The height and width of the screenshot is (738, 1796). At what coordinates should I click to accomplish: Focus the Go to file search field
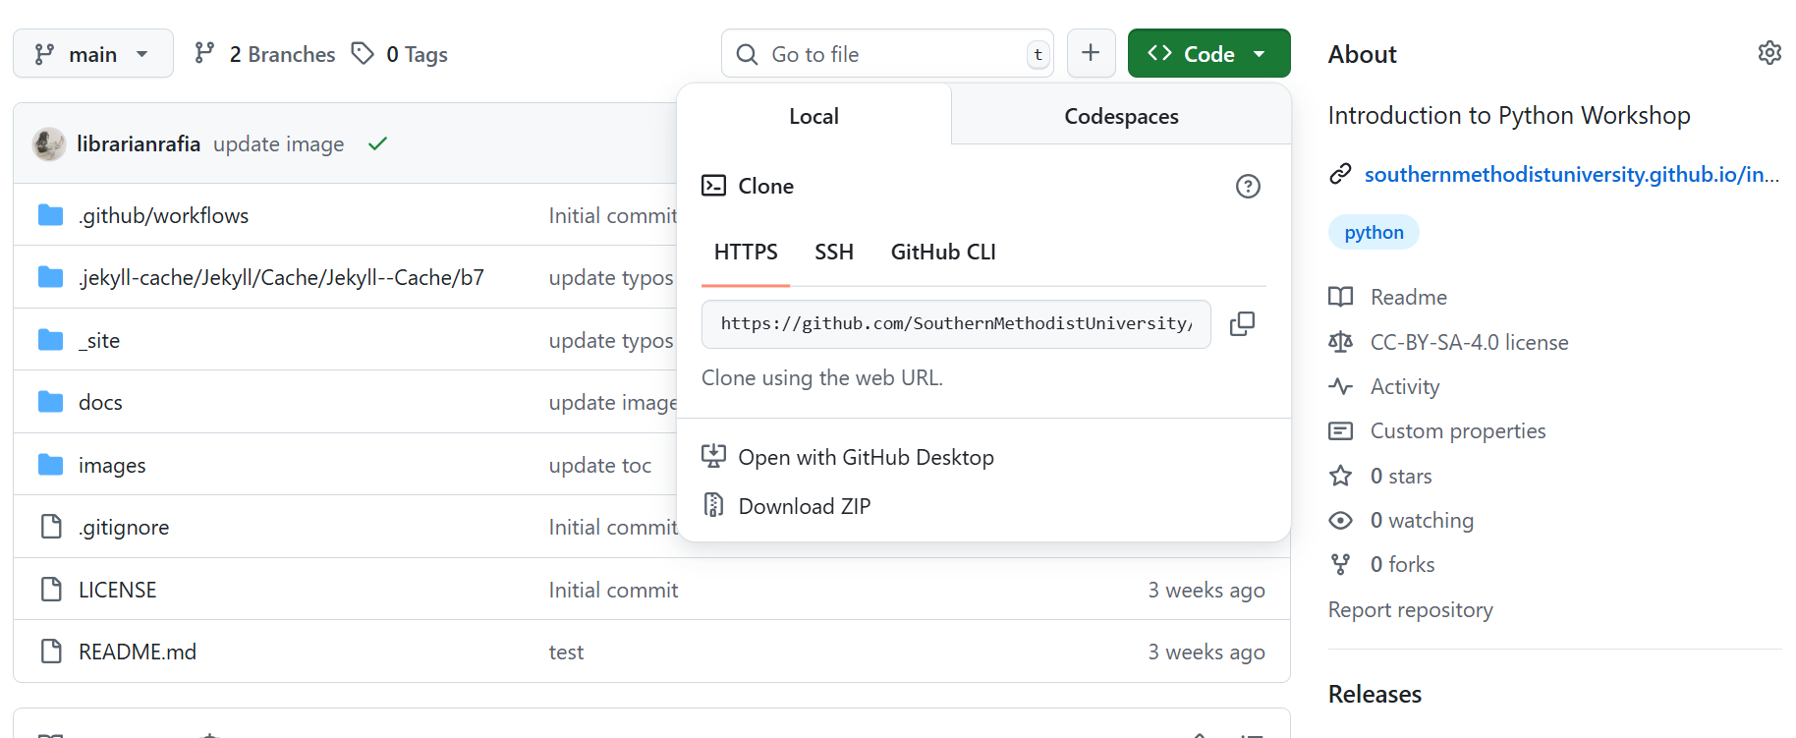[887, 54]
